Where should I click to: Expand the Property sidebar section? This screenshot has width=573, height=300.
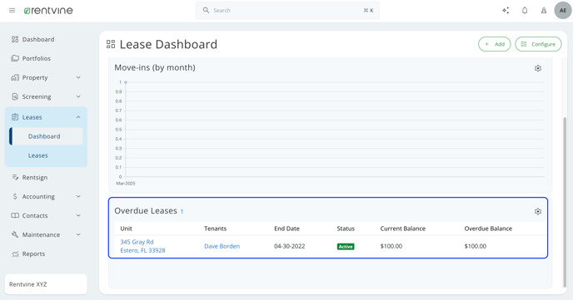pyautogui.click(x=46, y=77)
